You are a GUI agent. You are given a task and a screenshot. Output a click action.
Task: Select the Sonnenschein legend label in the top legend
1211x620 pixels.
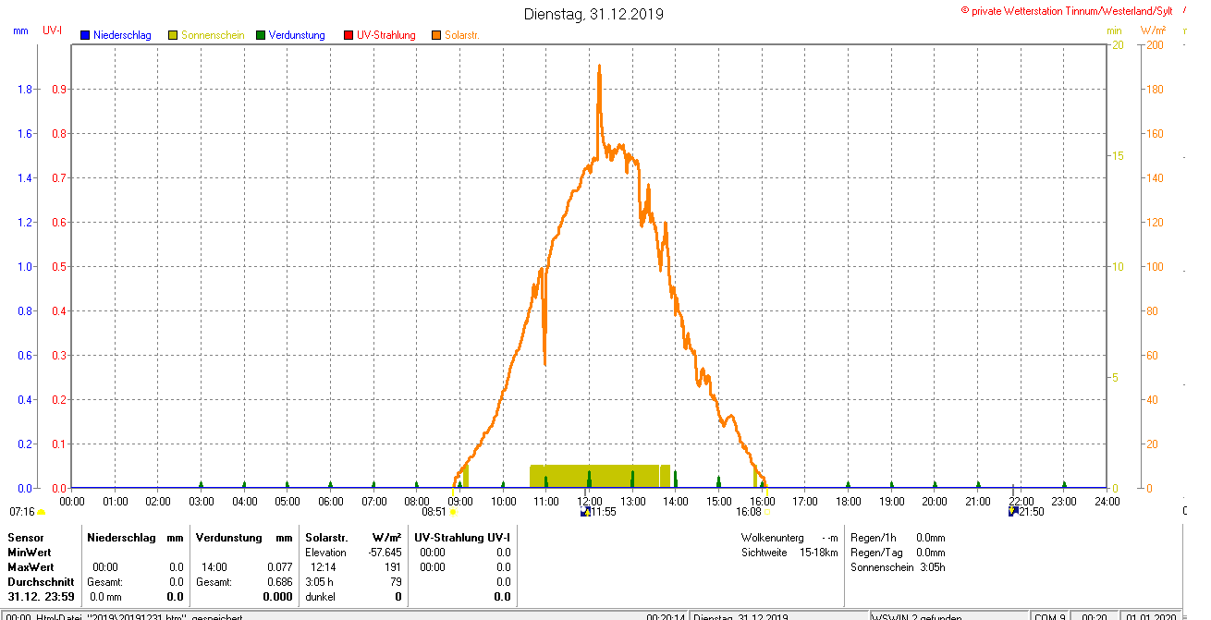coord(213,35)
